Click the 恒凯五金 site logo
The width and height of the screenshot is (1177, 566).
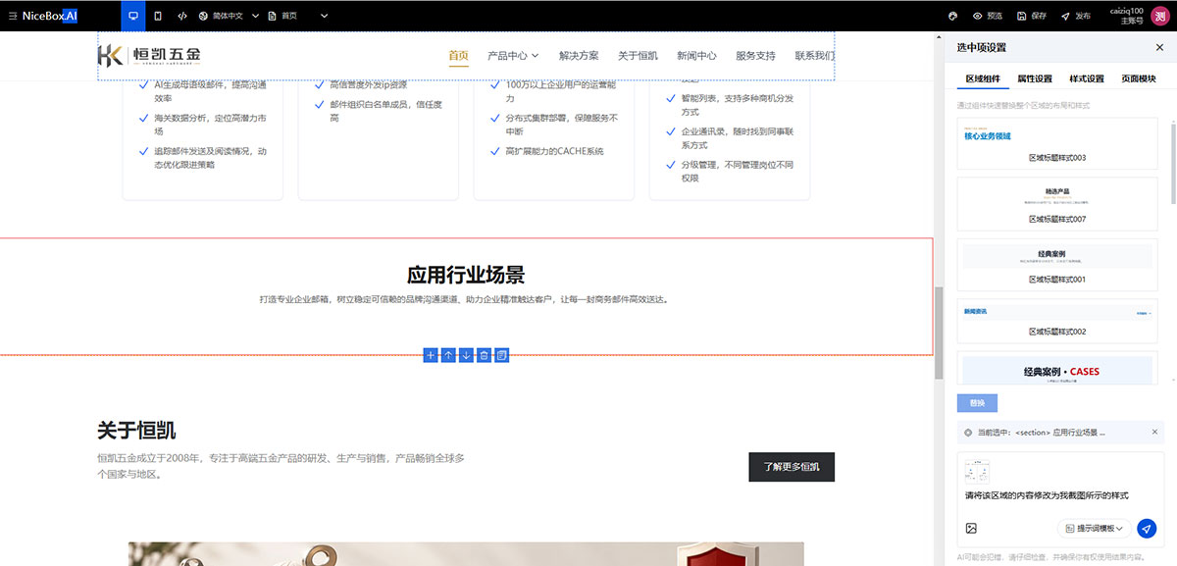coord(149,55)
